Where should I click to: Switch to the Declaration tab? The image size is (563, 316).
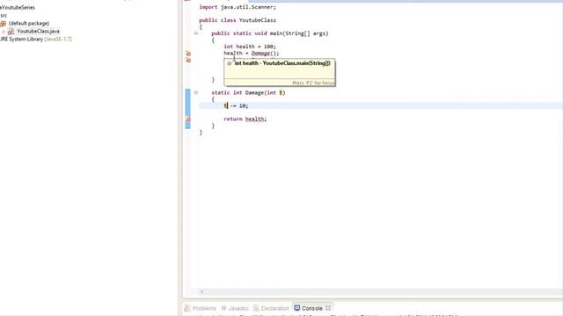[x=275, y=308]
